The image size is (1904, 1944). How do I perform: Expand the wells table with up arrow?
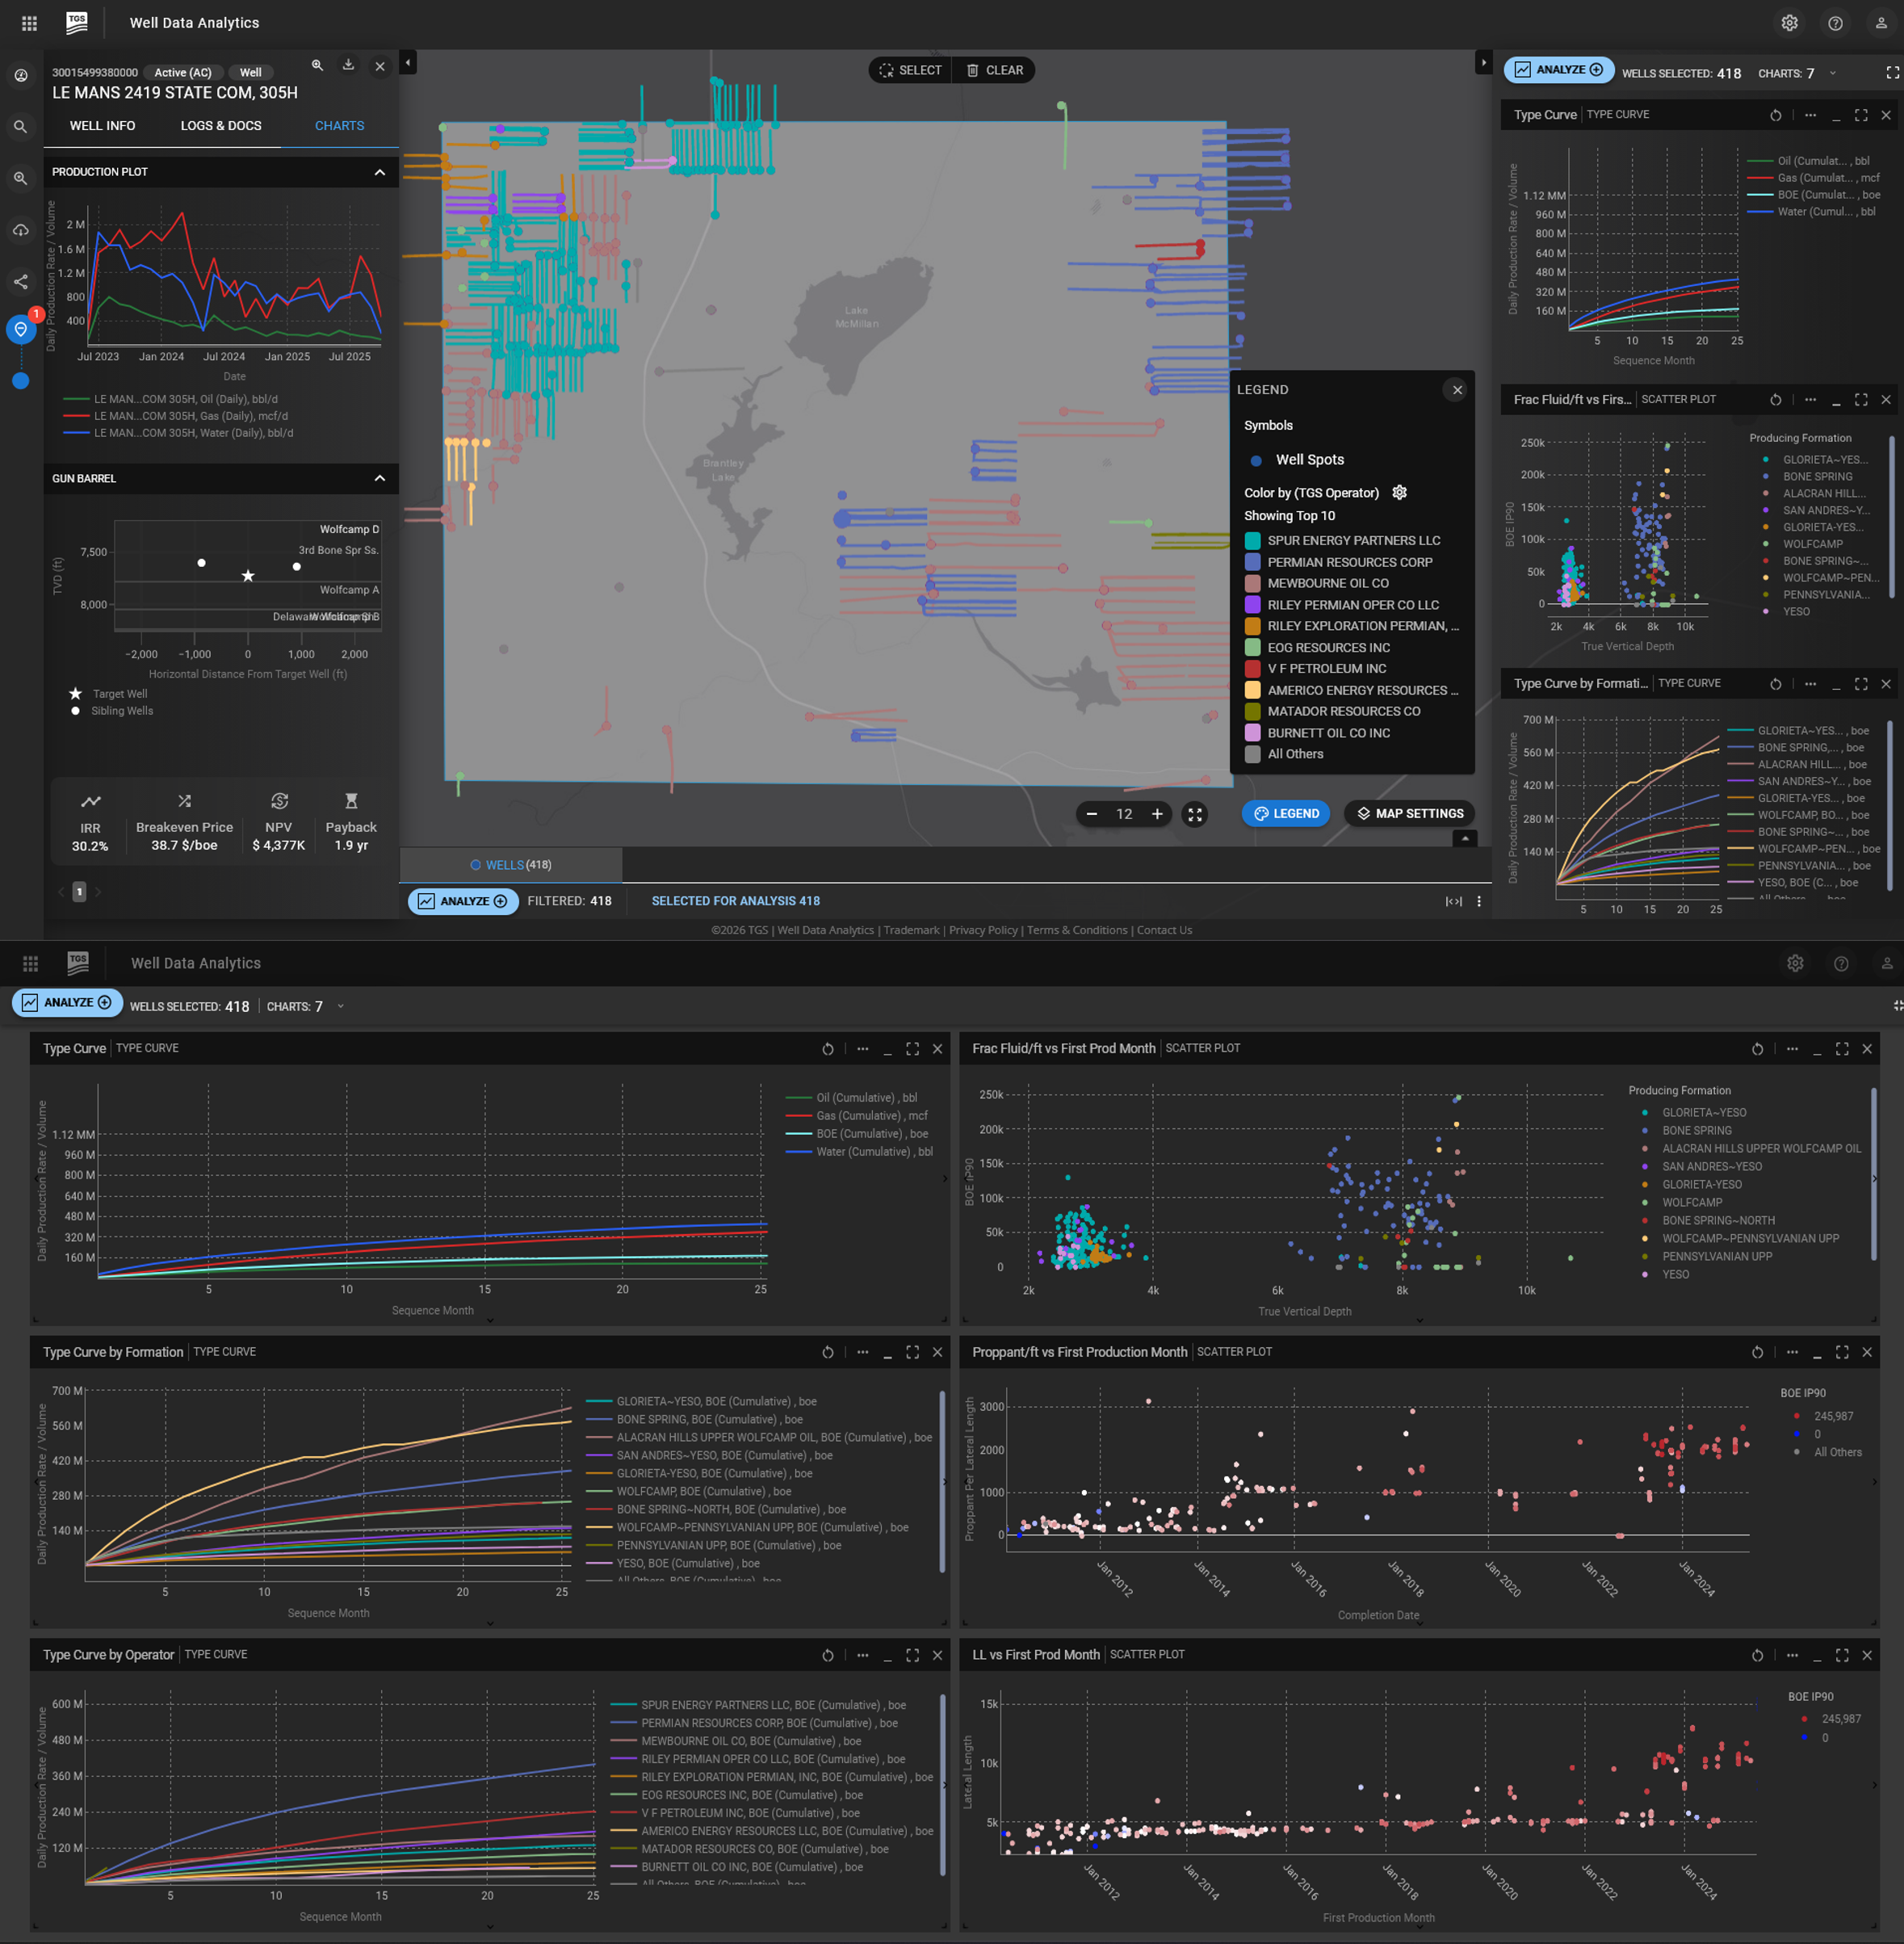pos(1465,839)
